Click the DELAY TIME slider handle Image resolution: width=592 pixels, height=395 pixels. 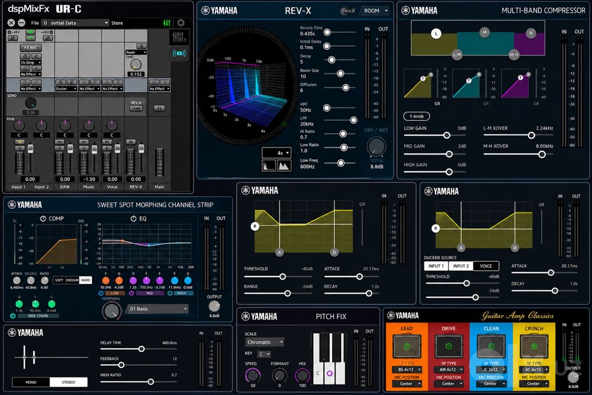141,349
